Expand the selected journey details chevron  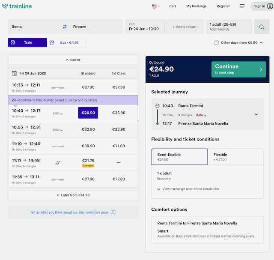[x=256, y=114]
